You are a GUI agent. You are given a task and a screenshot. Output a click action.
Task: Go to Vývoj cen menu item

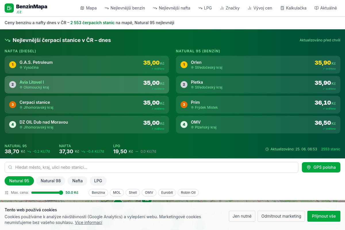(260, 8)
